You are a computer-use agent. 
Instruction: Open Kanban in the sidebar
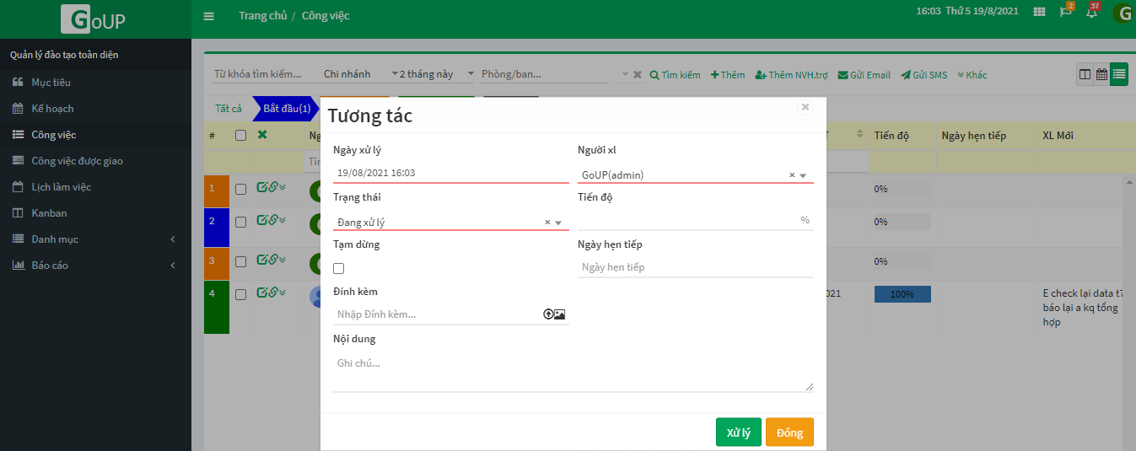[x=49, y=213]
